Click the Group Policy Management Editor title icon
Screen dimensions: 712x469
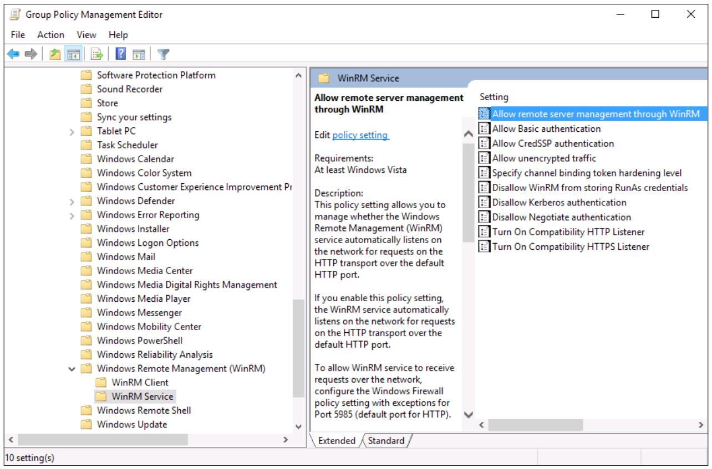point(14,14)
